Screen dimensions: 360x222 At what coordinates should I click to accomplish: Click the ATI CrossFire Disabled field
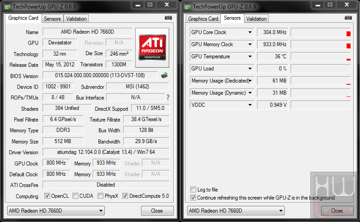click(x=106, y=185)
